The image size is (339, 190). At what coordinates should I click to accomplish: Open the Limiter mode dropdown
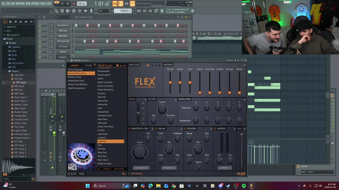(x=225, y=168)
